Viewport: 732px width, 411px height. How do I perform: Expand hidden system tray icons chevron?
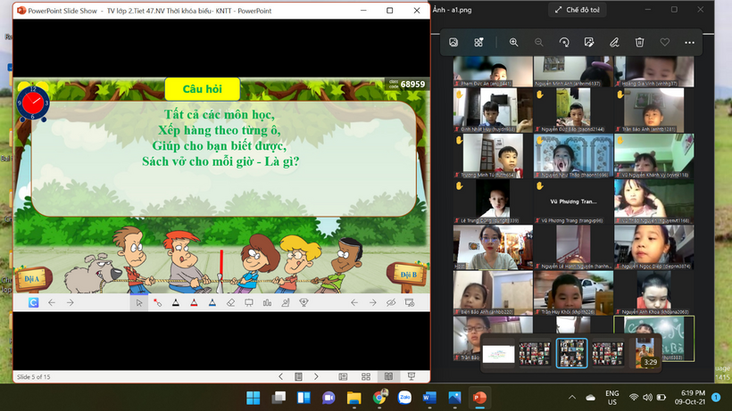(570, 397)
